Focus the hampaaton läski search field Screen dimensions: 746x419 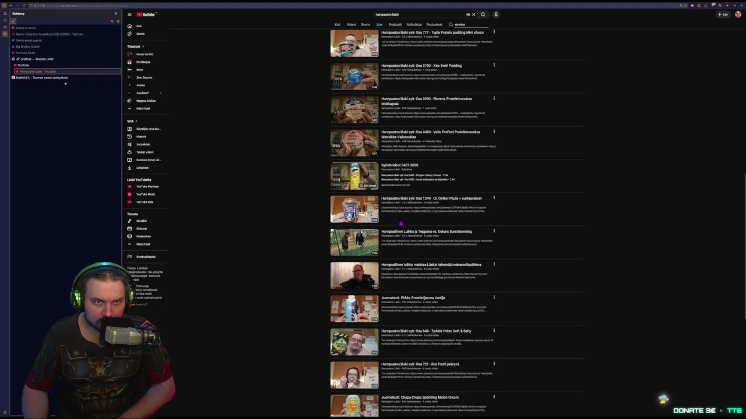420,15
